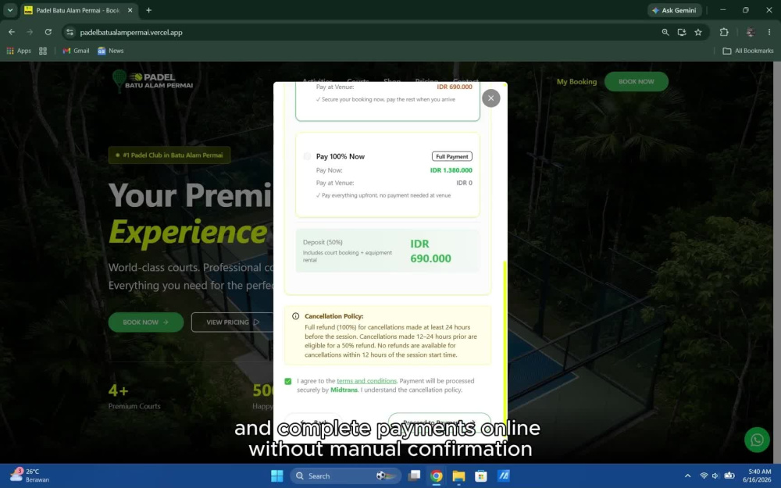Screen dimensions: 781x488
Task: Click My Booking in the site header
Action: tap(576, 82)
